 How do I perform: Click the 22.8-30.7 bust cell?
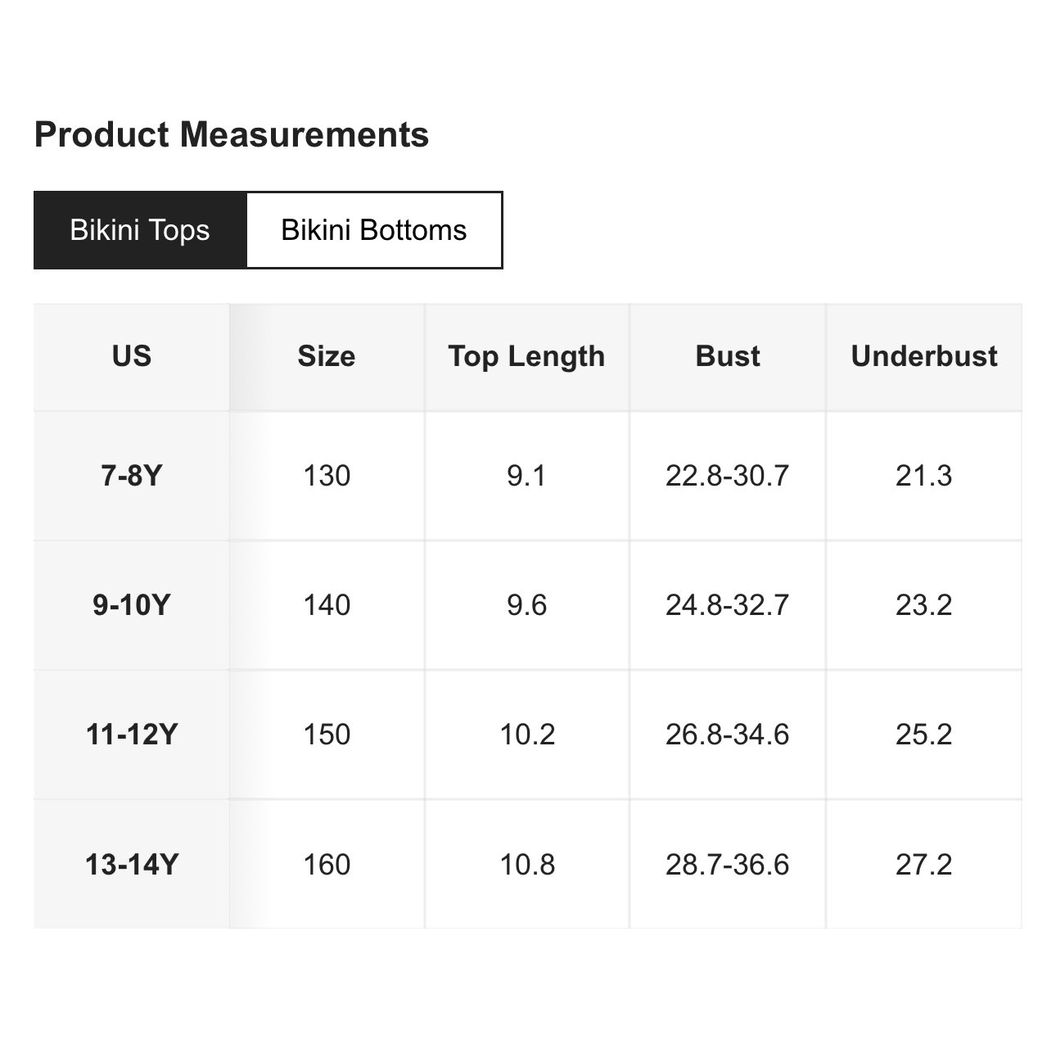[728, 476]
